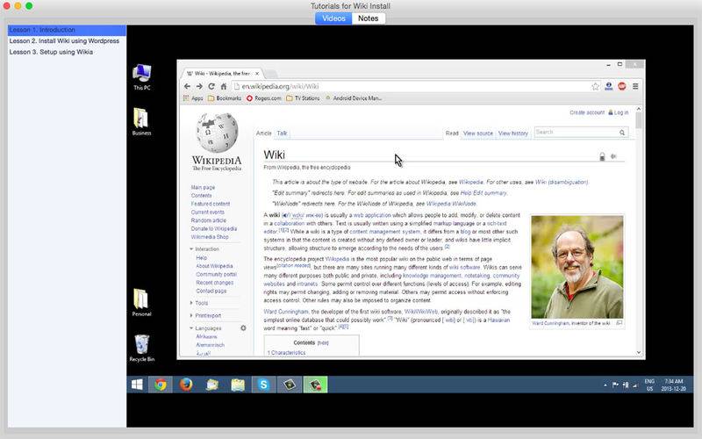Reload the Wikipedia page in Chrome

click(x=211, y=86)
